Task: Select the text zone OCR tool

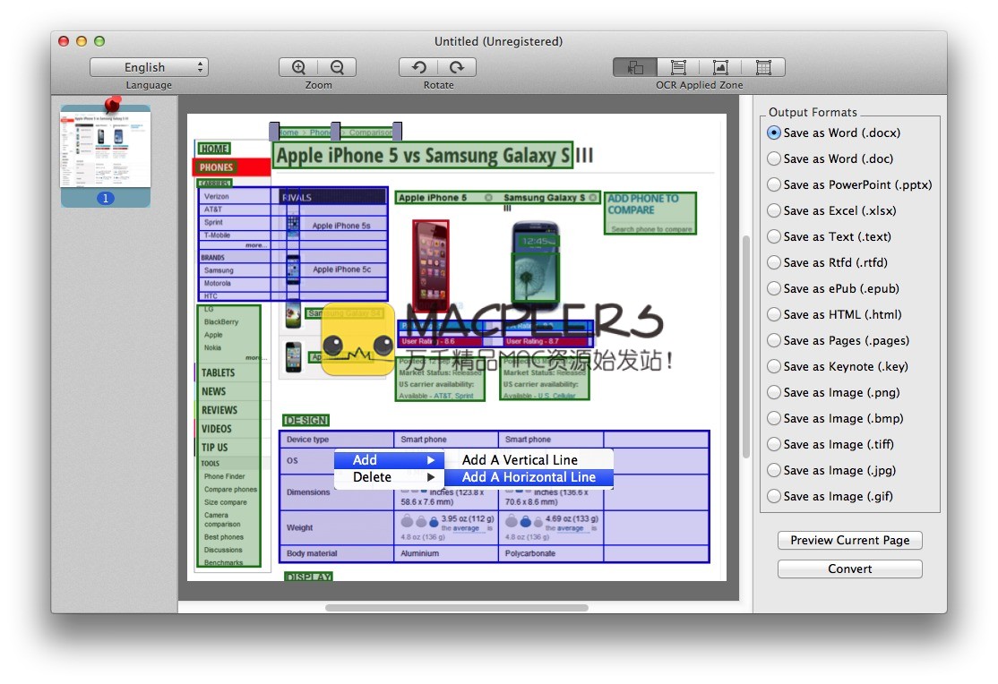Action: click(x=678, y=67)
